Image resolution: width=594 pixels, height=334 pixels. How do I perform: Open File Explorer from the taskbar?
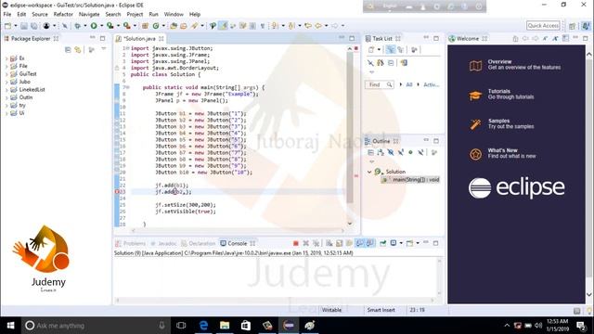tap(225, 326)
